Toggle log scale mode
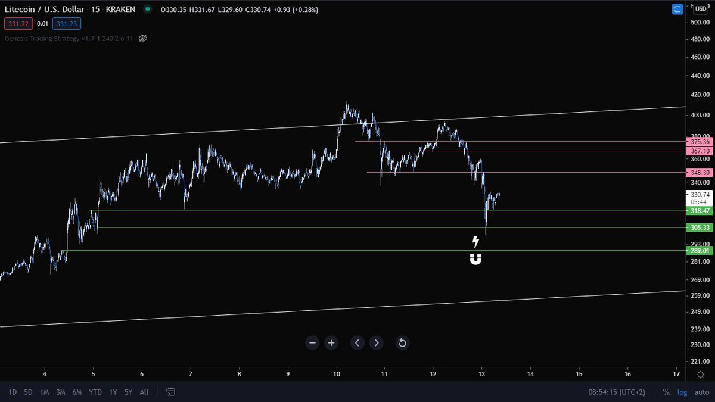The width and height of the screenshot is (715, 402). pos(681,392)
